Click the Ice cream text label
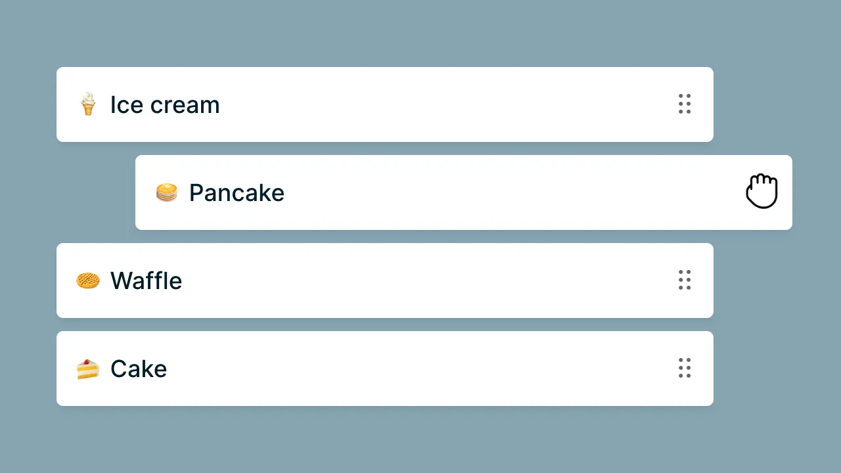Screen dimensions: 841x473 (x=165, y=104)
